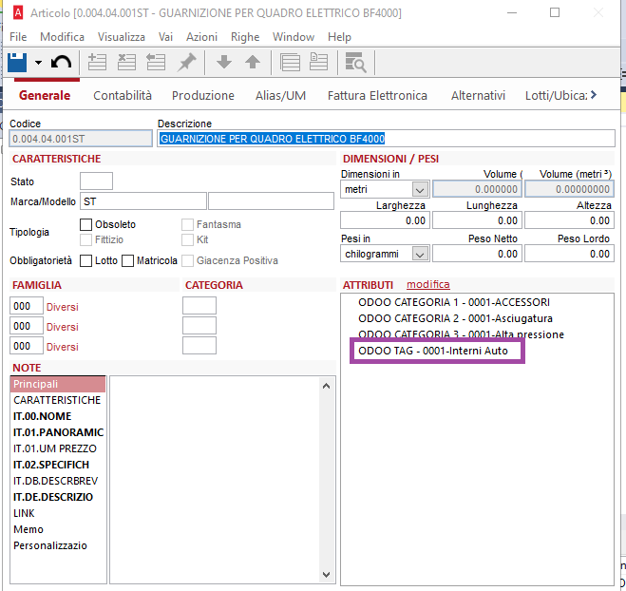
Task: Check the Matricola checkbox
Action: pos(128,260)
